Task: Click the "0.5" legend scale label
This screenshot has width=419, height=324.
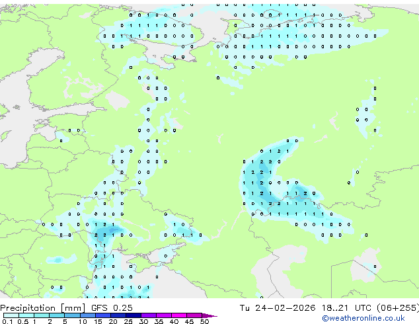Action: (x=23, y=321)
